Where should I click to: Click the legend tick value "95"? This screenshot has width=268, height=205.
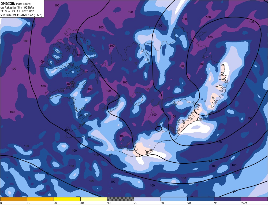216,203
